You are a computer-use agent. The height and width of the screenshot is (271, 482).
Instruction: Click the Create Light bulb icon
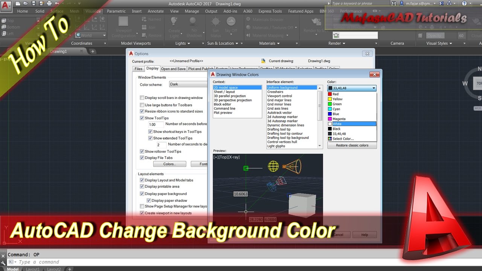tap(174, 22)
